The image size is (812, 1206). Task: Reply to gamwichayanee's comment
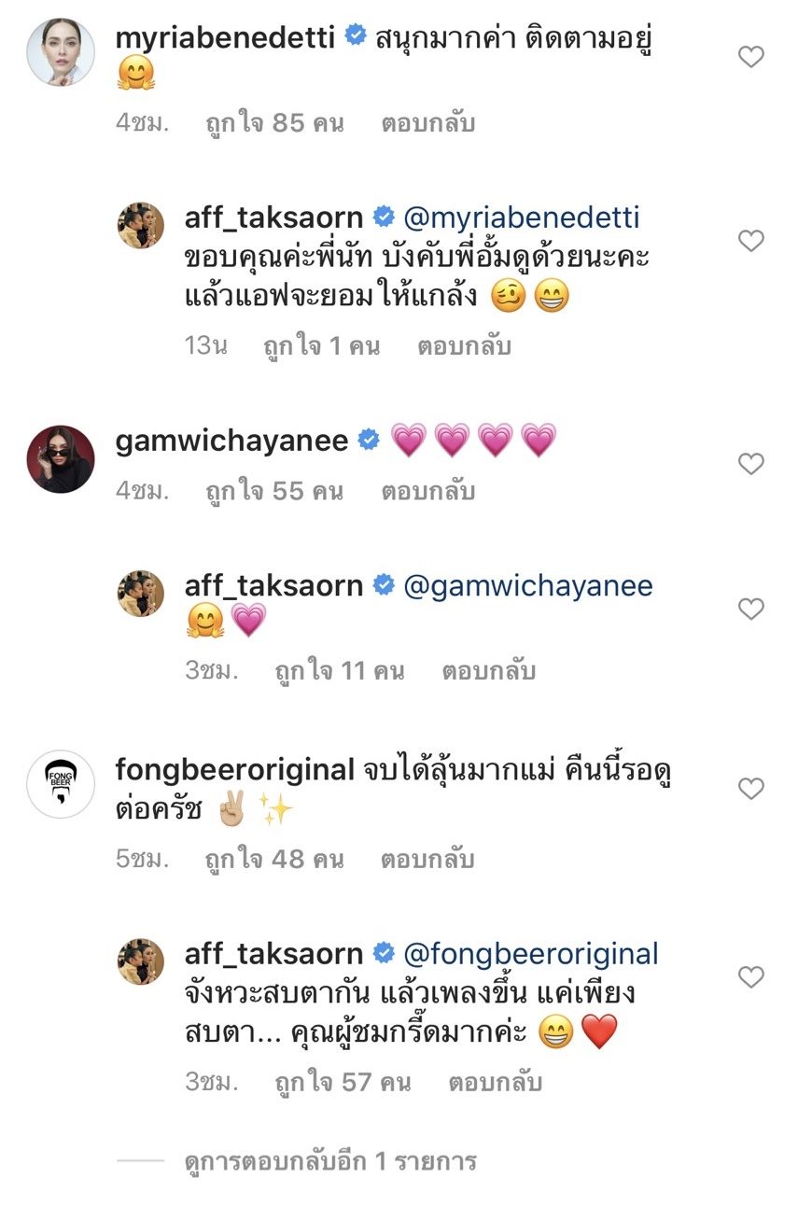coord(427,491)
